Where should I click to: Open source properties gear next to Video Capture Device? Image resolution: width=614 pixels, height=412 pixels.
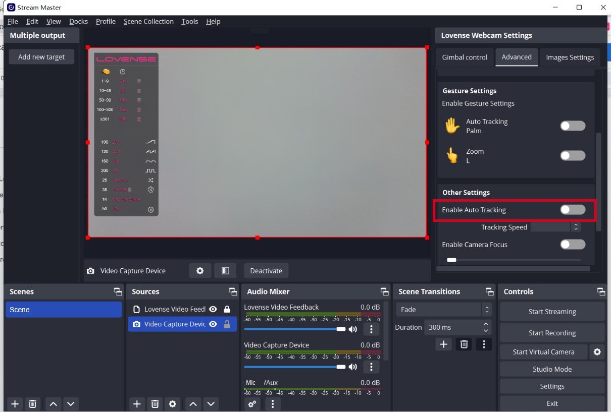click(200, 271)
